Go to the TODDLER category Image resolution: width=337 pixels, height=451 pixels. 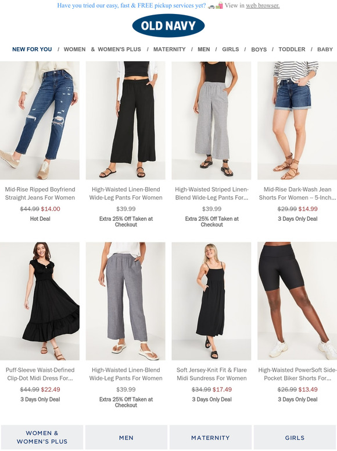[x=292, y=49]
